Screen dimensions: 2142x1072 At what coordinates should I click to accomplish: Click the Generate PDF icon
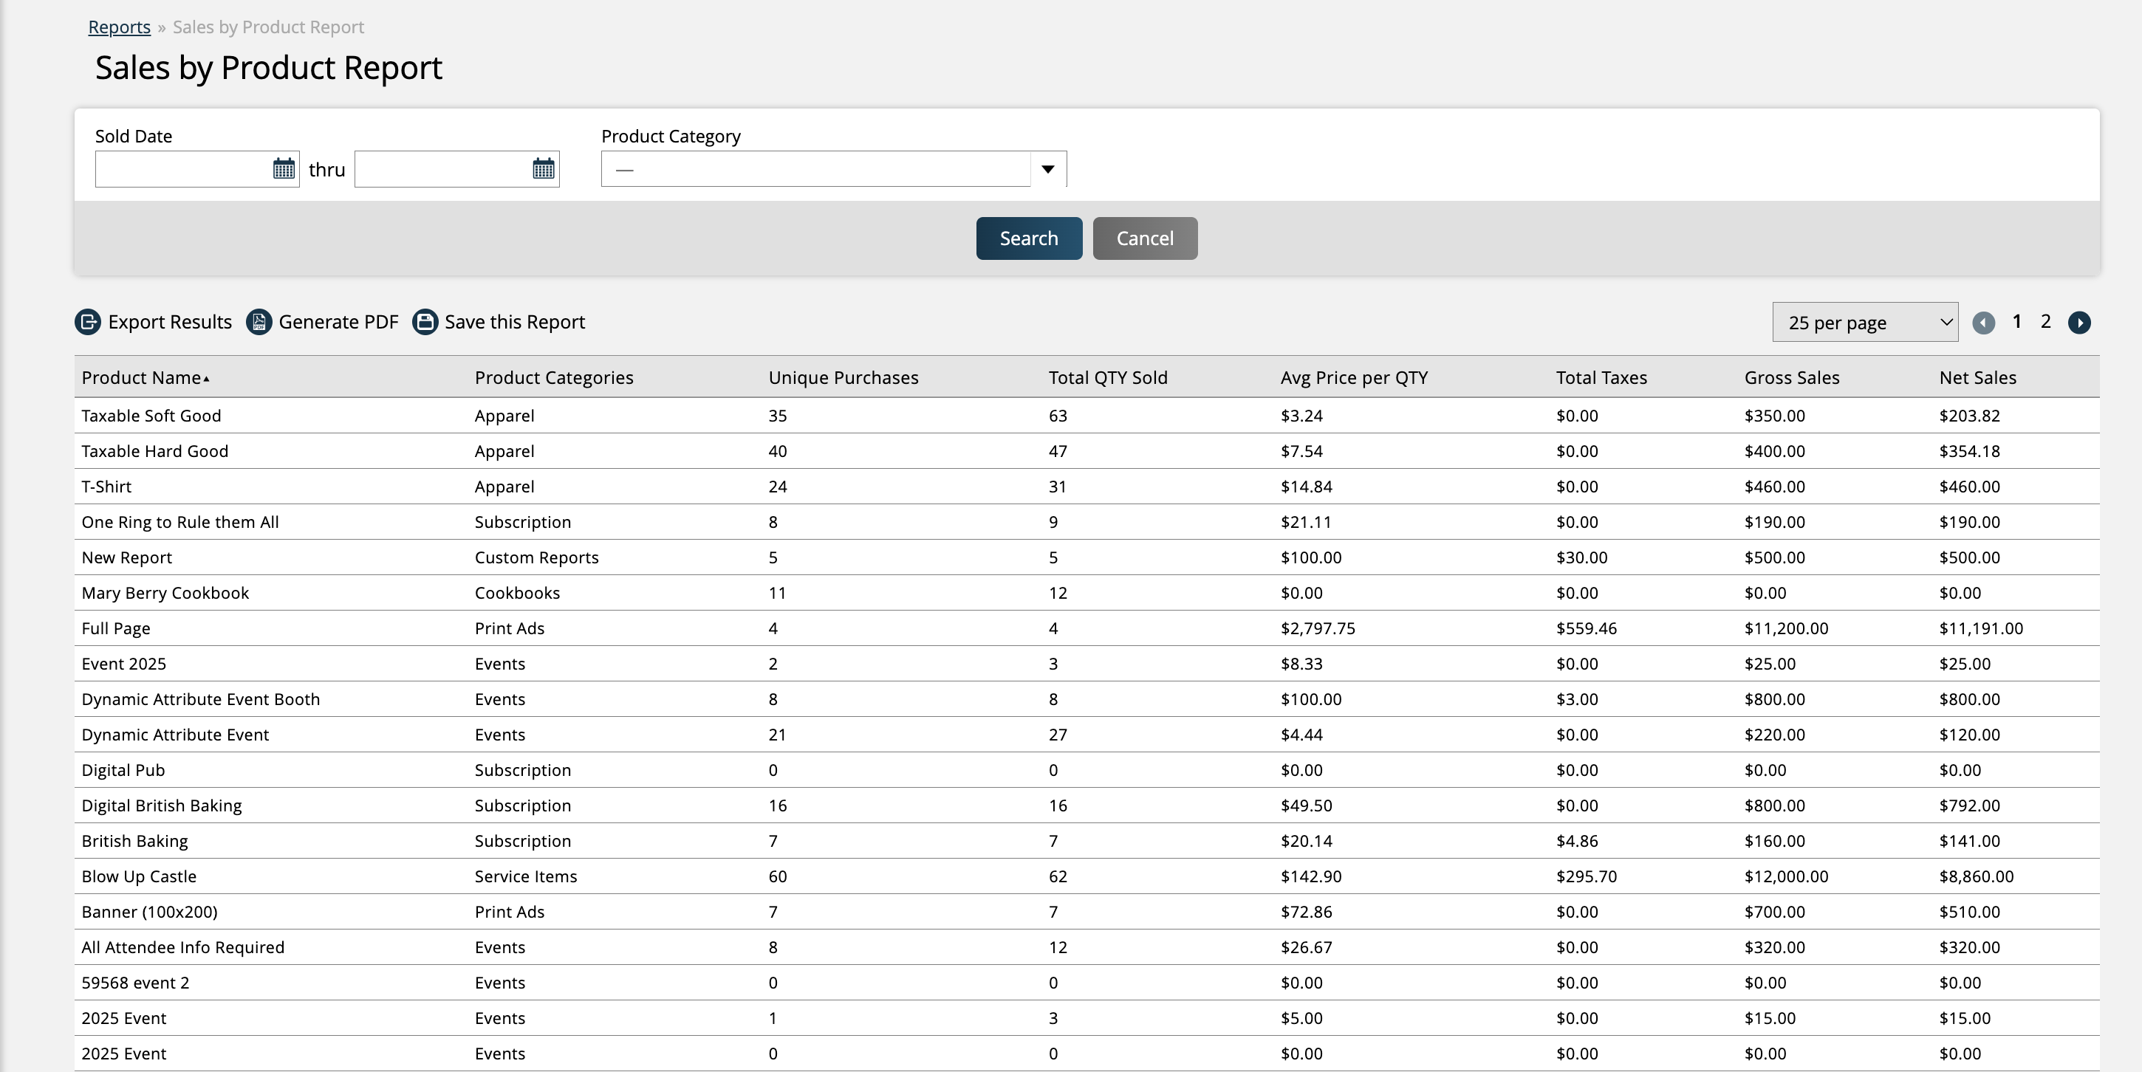pos(259,322)
